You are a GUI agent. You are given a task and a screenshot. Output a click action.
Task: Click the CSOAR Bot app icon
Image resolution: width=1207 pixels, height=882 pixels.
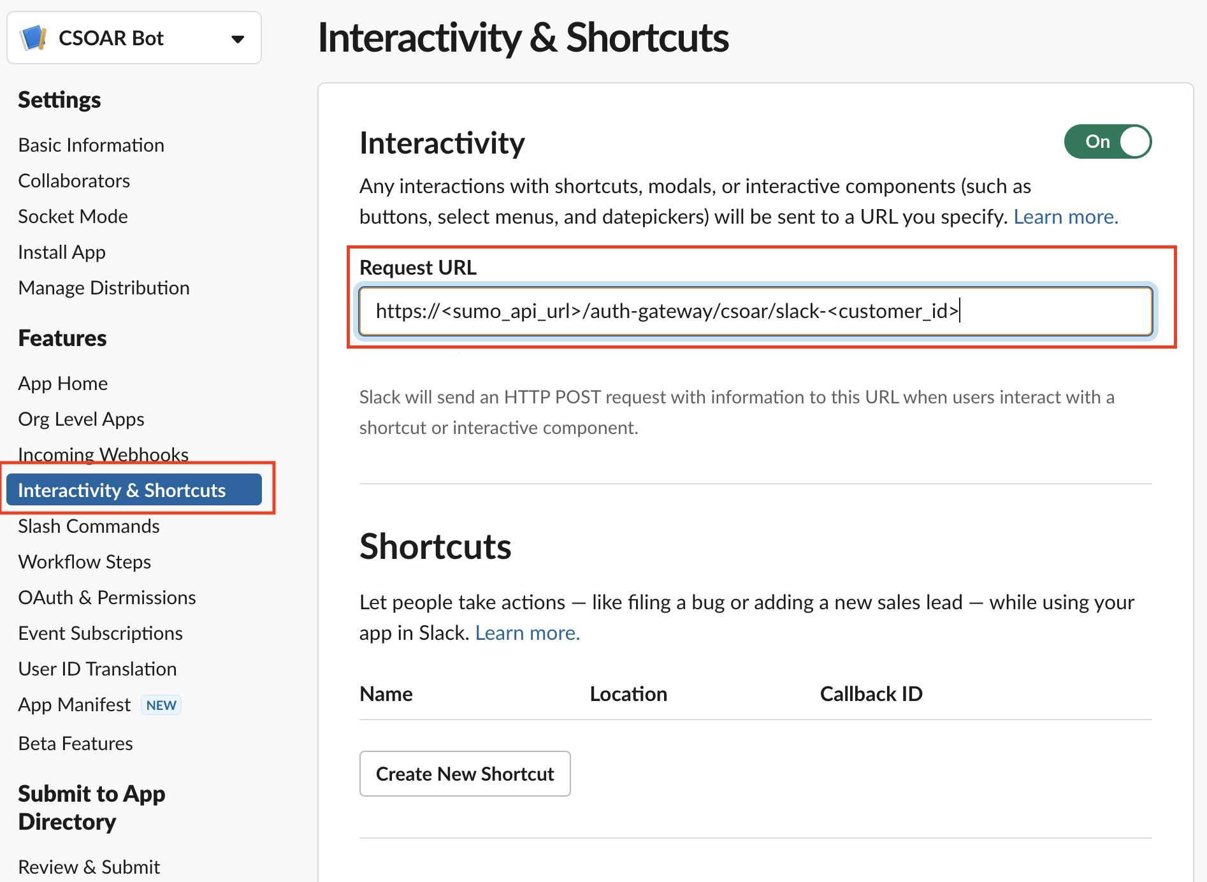pyautogui.click(x=34, y=38)
